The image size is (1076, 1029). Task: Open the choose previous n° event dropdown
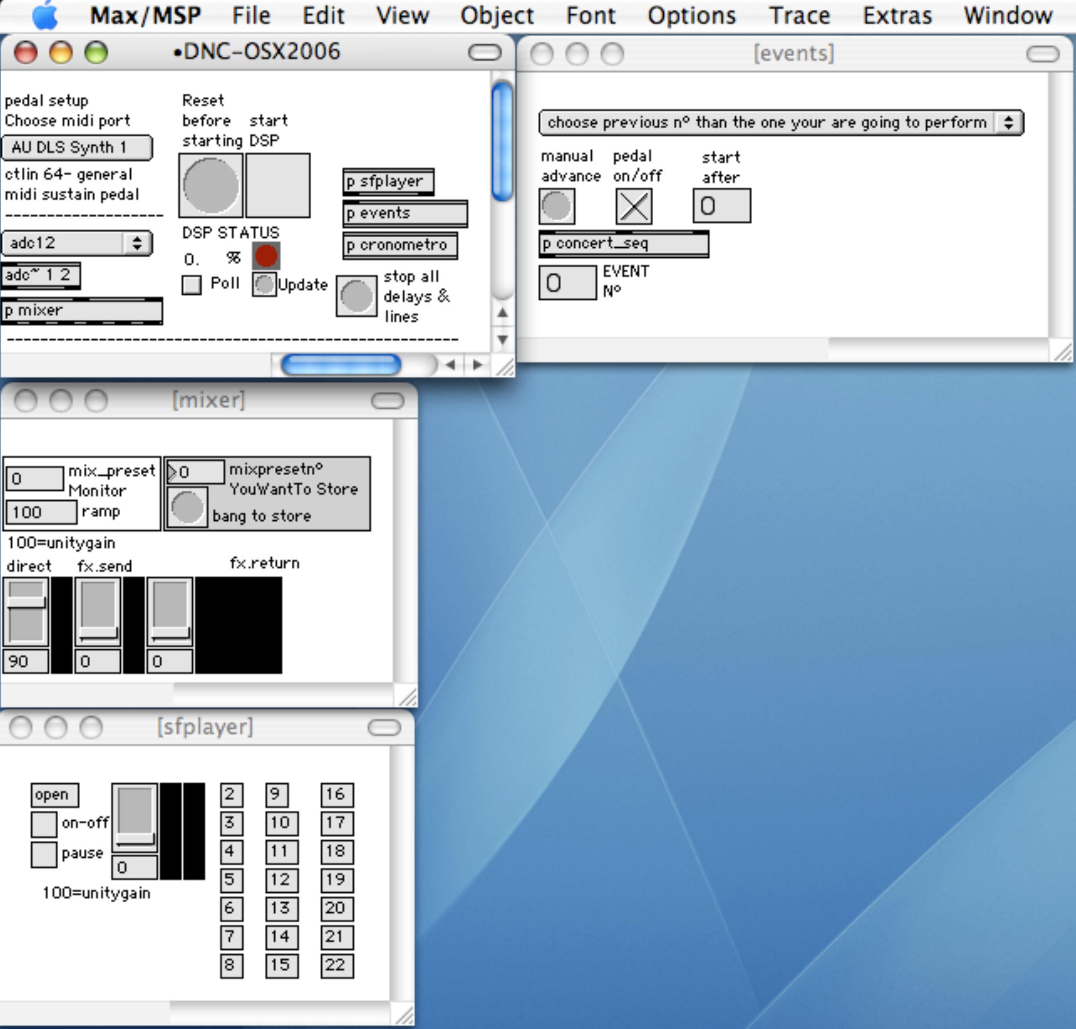[x=781, y=122]
